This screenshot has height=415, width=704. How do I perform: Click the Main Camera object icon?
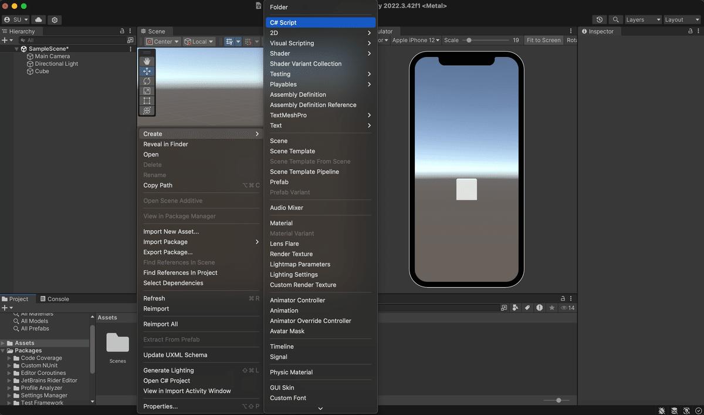point(30,56)
